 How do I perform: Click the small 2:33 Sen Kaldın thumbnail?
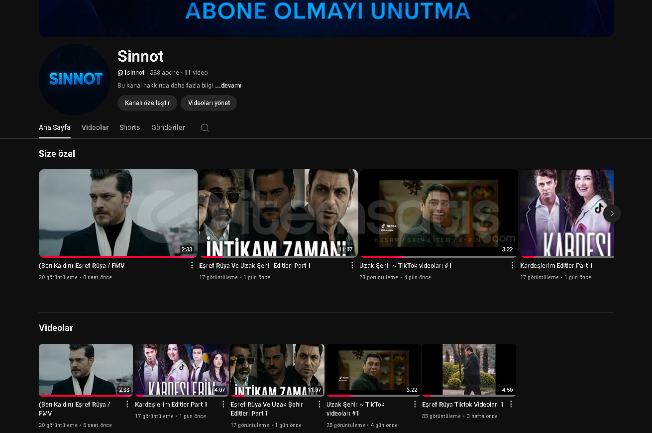tap(86, 370)
